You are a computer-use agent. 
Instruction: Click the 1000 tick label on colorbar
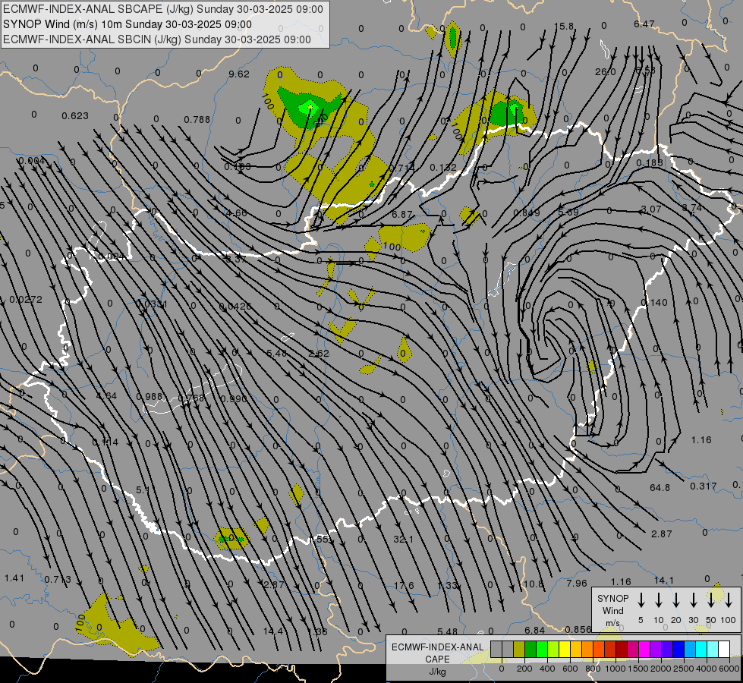coord(615,669)
